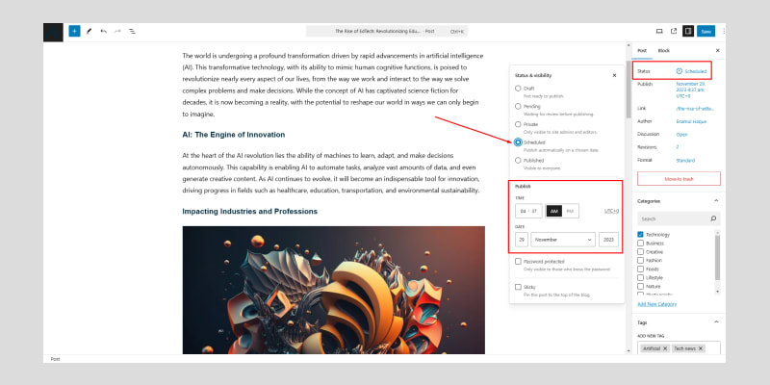Close the settings sidebar
The image size is (770, 385).
[717, 51]
